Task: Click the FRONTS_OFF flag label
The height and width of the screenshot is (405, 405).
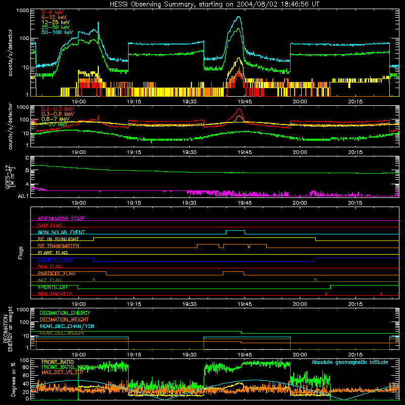Action: (53, 287)
